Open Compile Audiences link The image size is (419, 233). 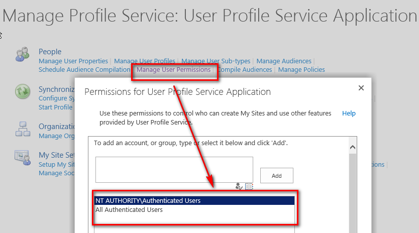(x=245, y=69)
